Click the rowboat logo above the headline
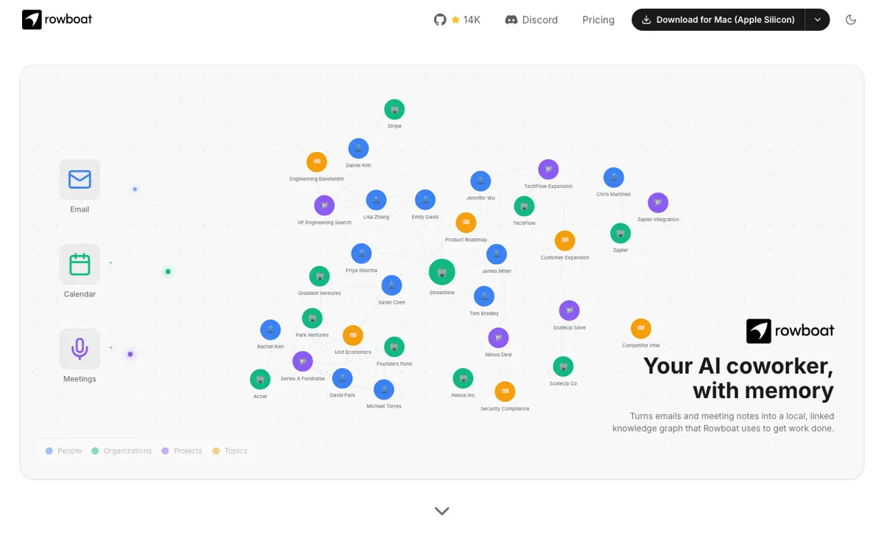The image size is (884, 553). click(790, 331)
